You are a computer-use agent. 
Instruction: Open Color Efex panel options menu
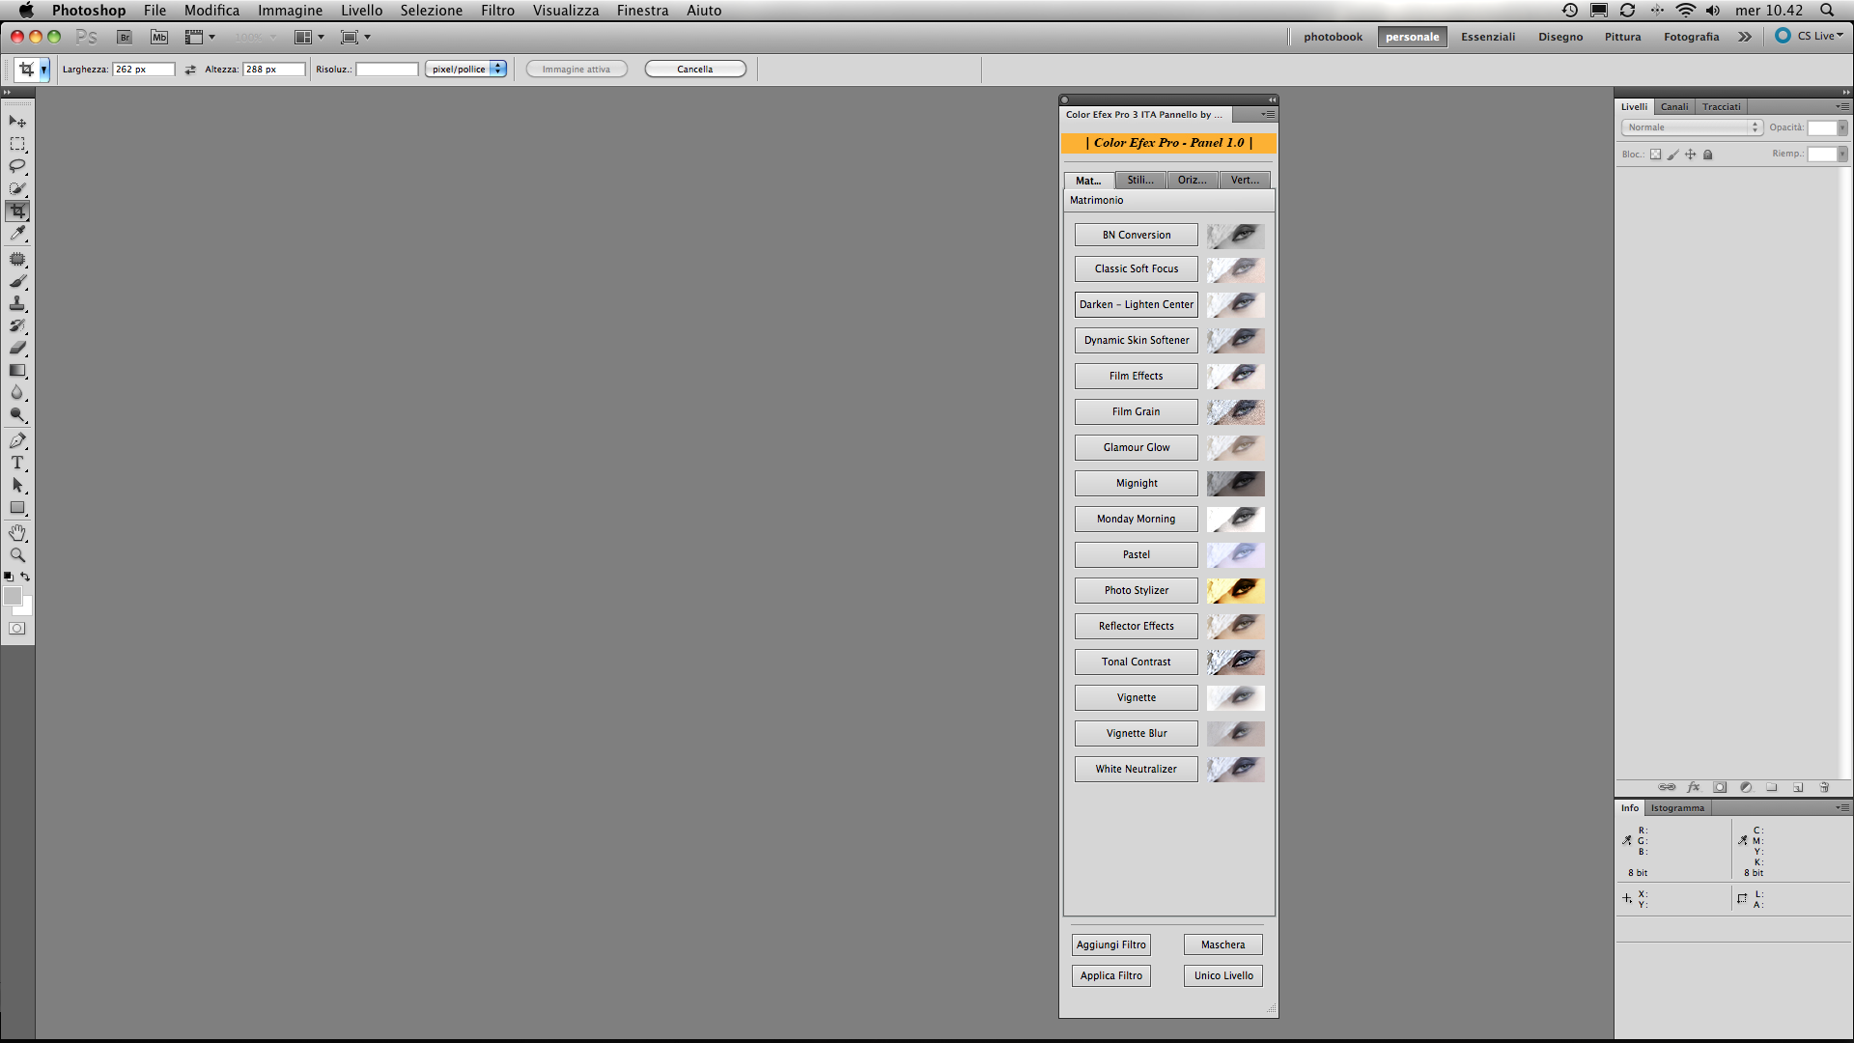(x=1268, y=114)
